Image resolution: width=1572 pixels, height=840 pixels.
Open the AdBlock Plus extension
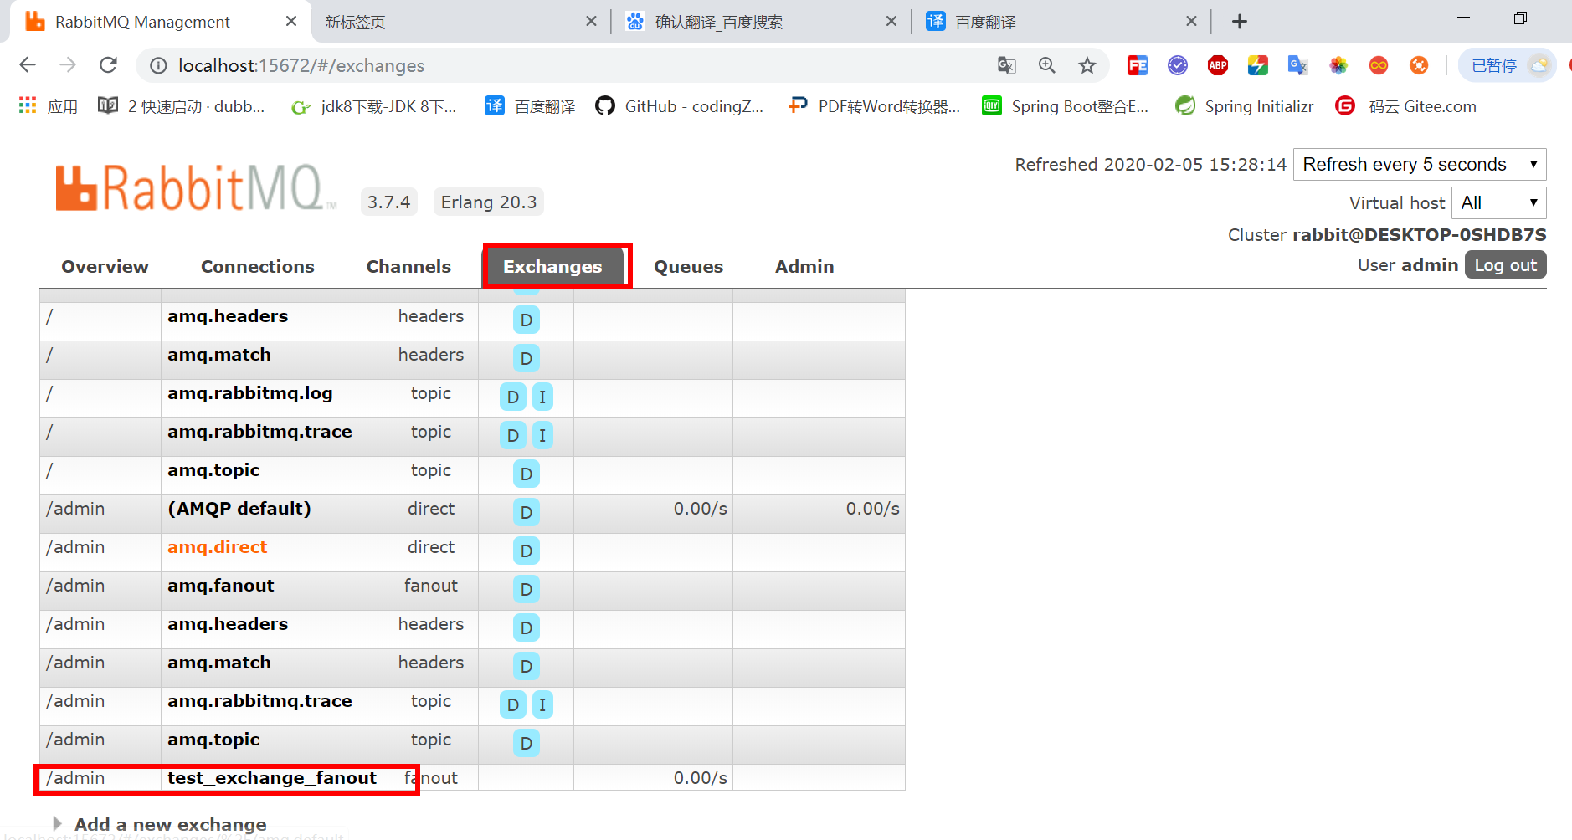click(1218, 65)
